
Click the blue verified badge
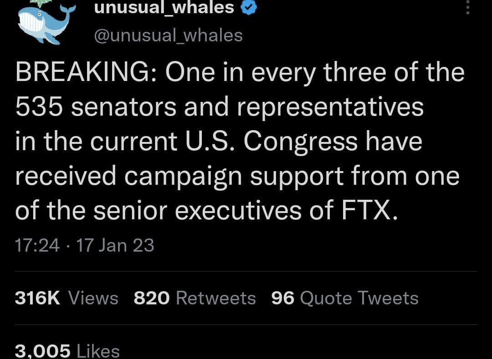248,7
